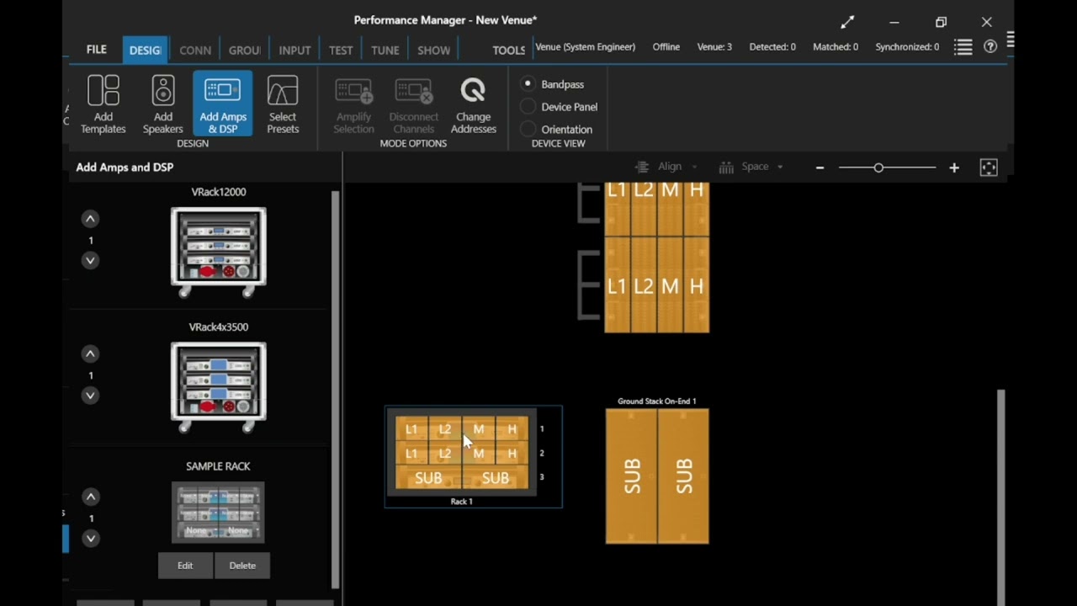Image resolution: width=1077 pixels, height=606 pixels.
Task: Open the FILE menu
Action: 97,50
